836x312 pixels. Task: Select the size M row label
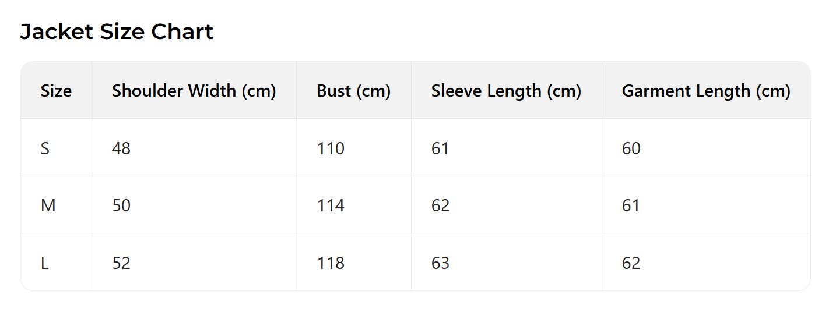pos(48,205)
